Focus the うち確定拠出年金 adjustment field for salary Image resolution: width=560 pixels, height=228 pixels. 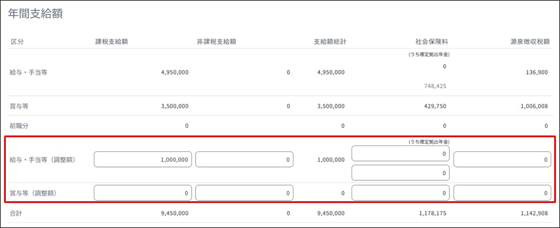click(x=400, y=154)
